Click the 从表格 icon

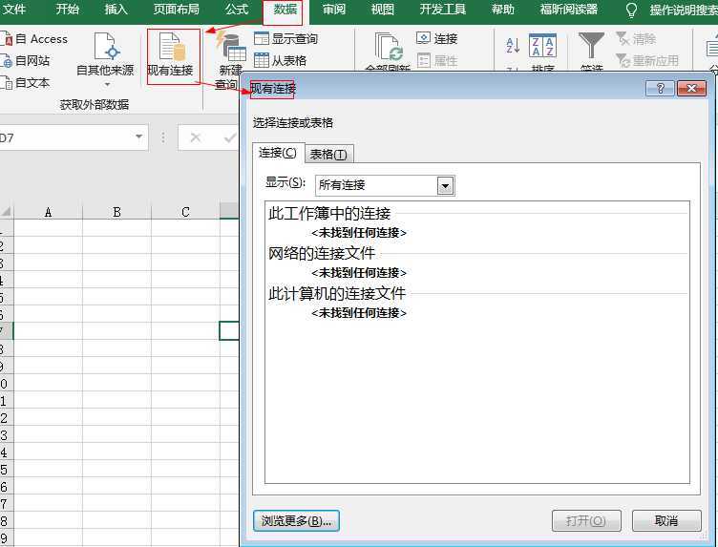click(x=262, y=60)
